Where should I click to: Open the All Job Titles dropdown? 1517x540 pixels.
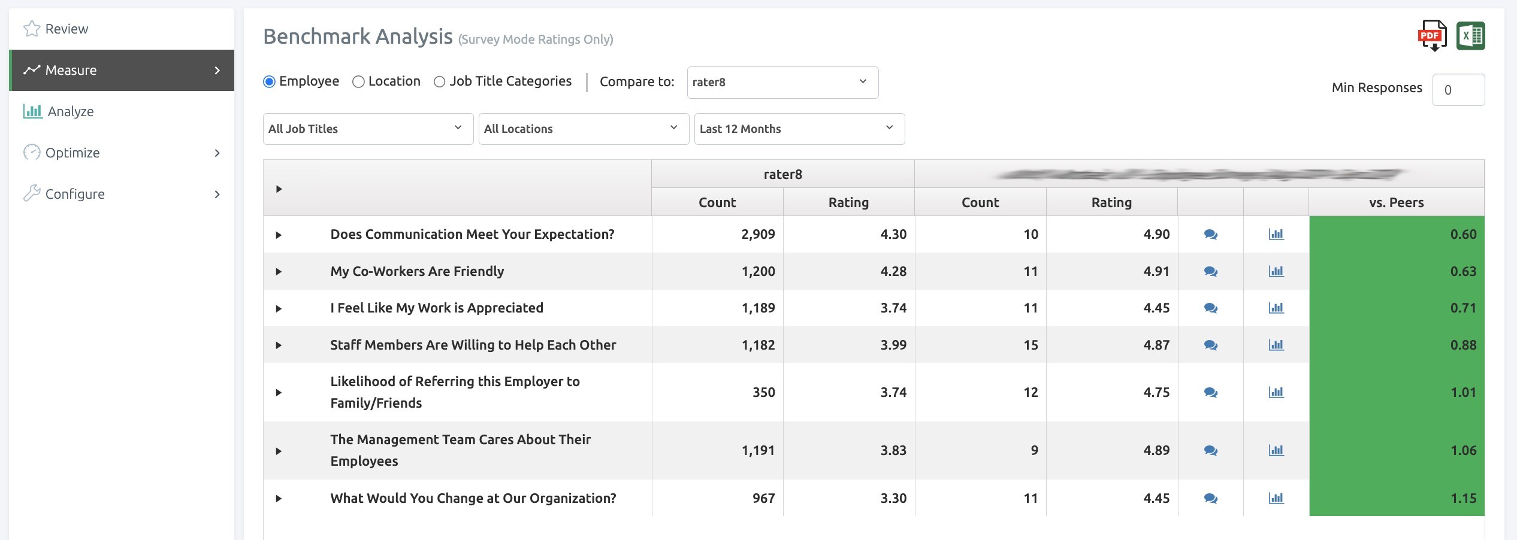pyautogui.click(x=368, y=129)
